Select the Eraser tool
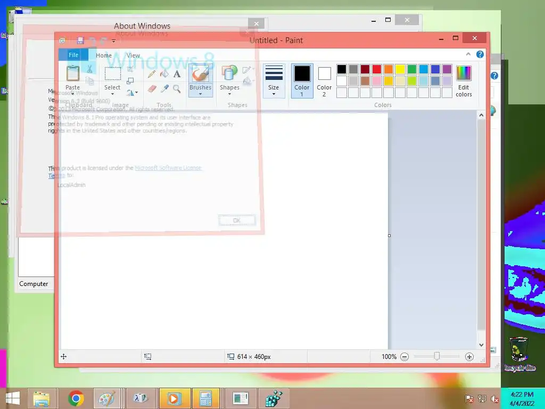Image resolution: width=545 pixels, height=409 pixels. point(152,89)
